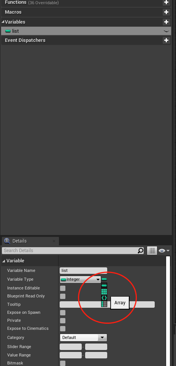This screenshot has width=176, height=366.
Task: Tick the Expose on Spawn checkbox
Action: (x=63, y=313)
